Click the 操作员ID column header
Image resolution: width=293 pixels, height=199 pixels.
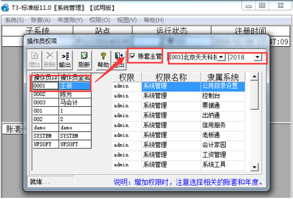45,78
